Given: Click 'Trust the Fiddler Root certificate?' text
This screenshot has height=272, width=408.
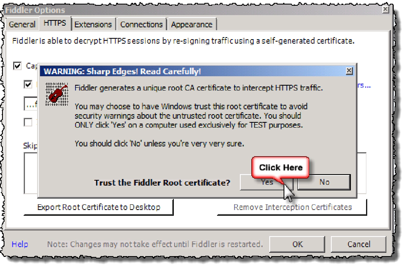Looking at the screenshot, I should point(162,183).
